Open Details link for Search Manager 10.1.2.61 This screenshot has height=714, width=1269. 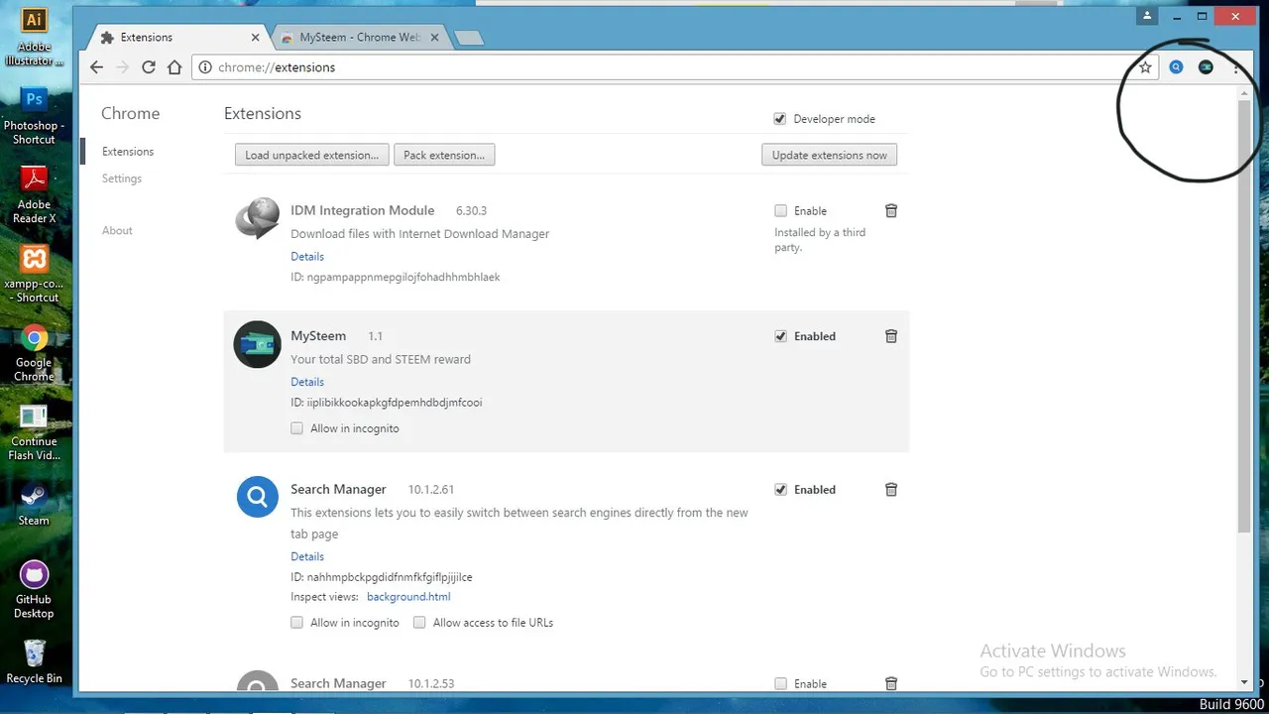click(x=307, y=556)
